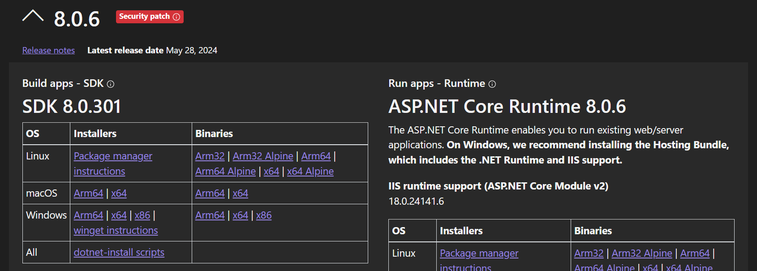The image size is (757, 271).
Task: Select the IIS version 18.0.24141.6 text
Action: click(416, 201)
